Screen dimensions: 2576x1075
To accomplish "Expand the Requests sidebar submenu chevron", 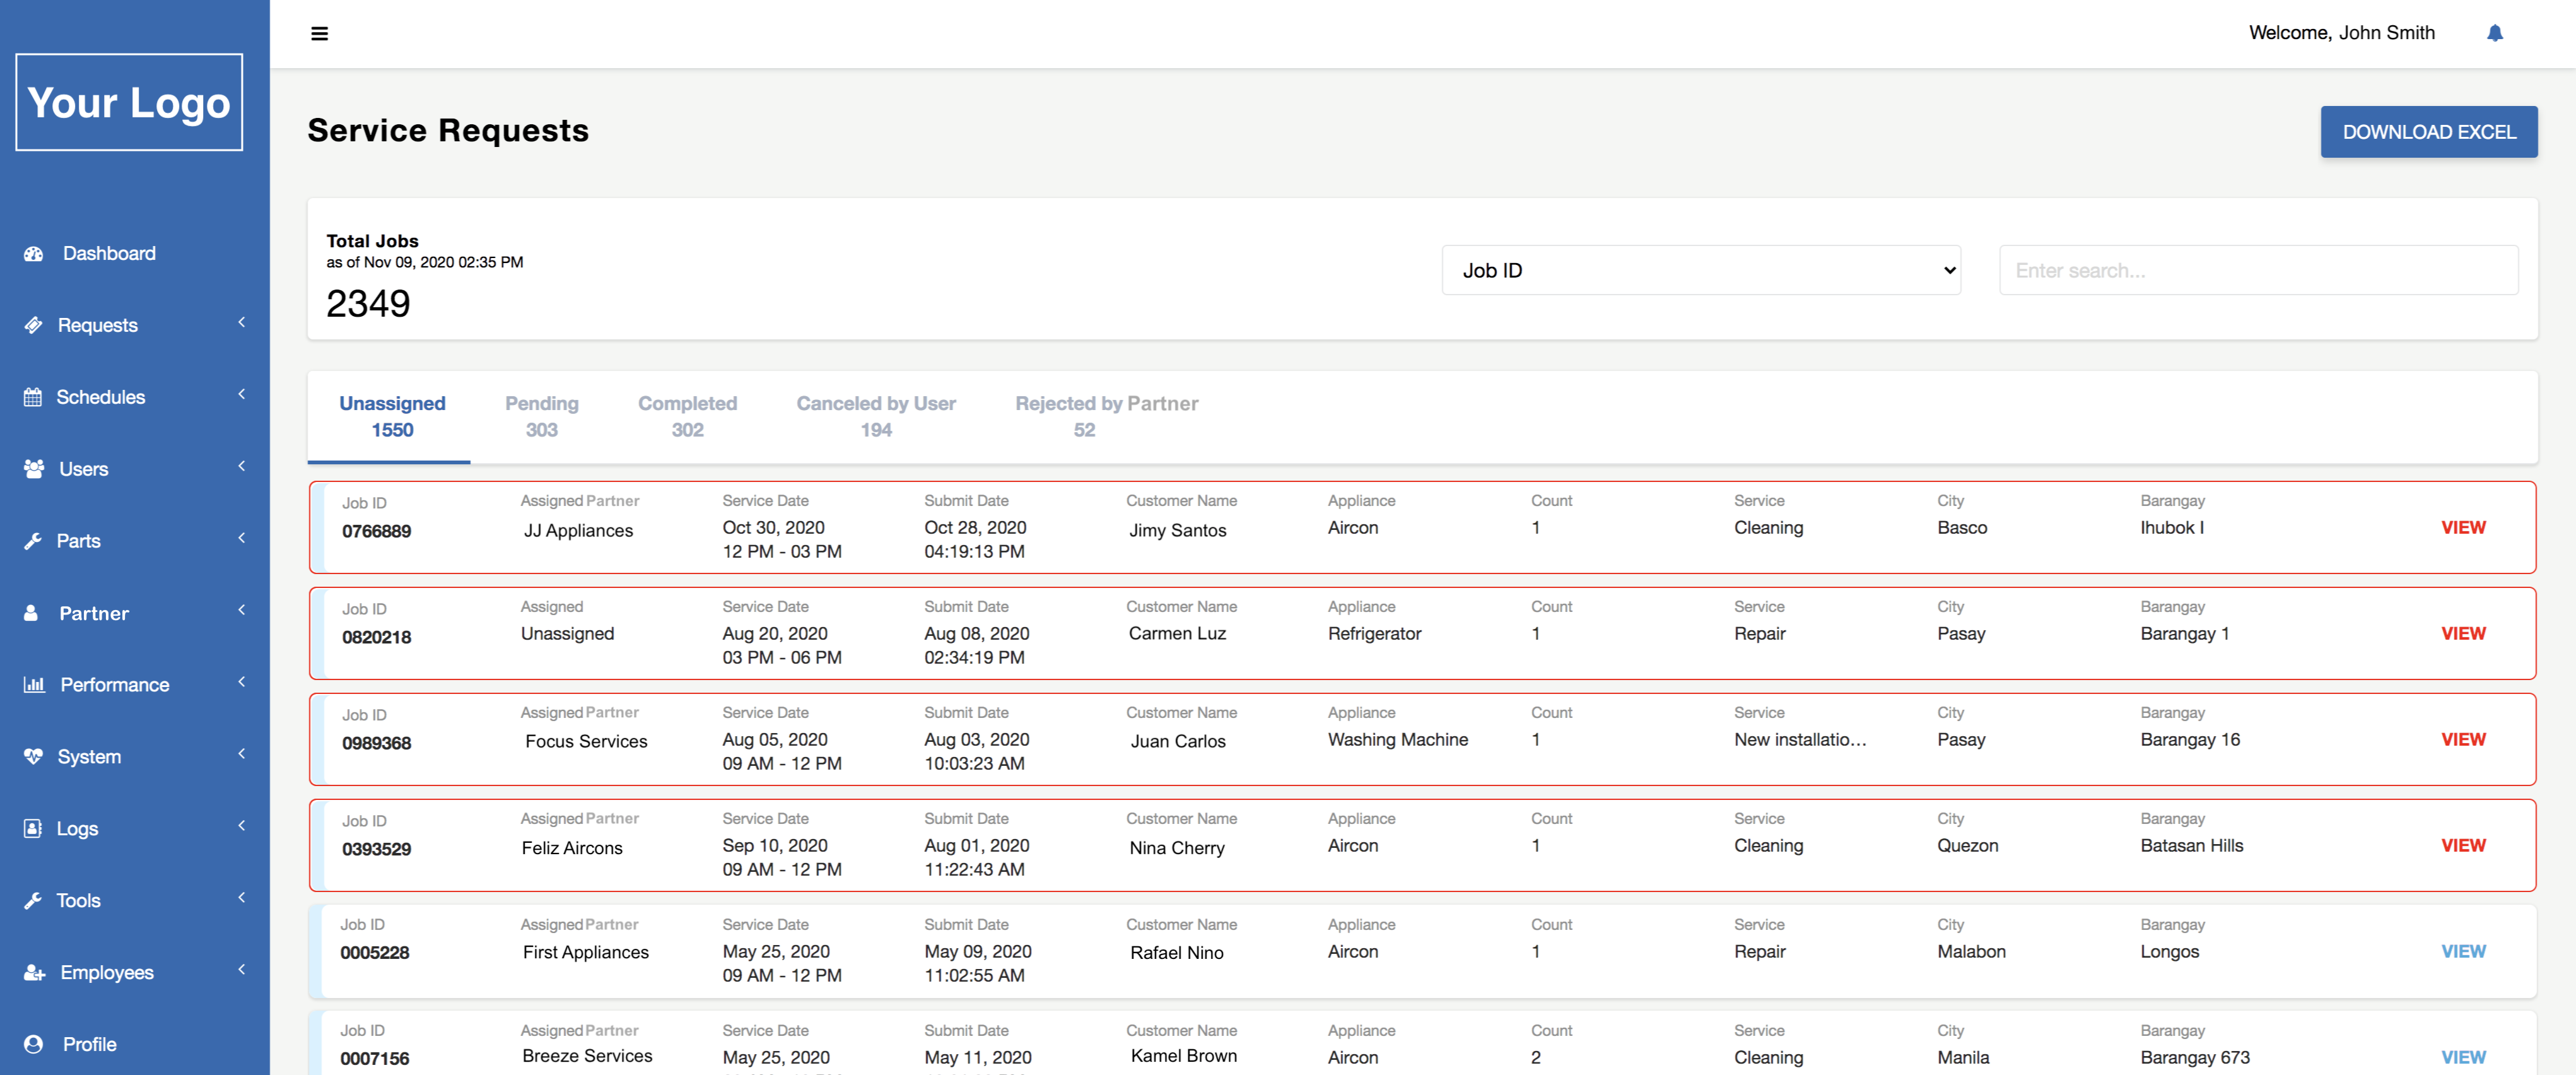I will coord(241,323).
